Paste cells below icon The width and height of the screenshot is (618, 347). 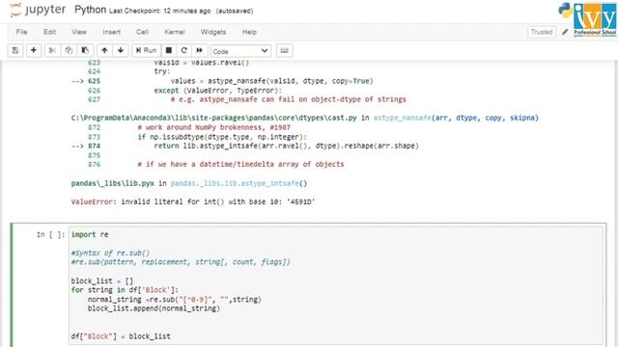coord(85,50)
